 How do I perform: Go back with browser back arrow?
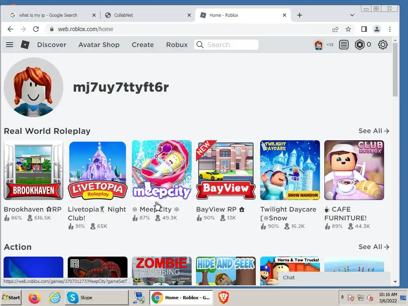[x=10, y=29]
